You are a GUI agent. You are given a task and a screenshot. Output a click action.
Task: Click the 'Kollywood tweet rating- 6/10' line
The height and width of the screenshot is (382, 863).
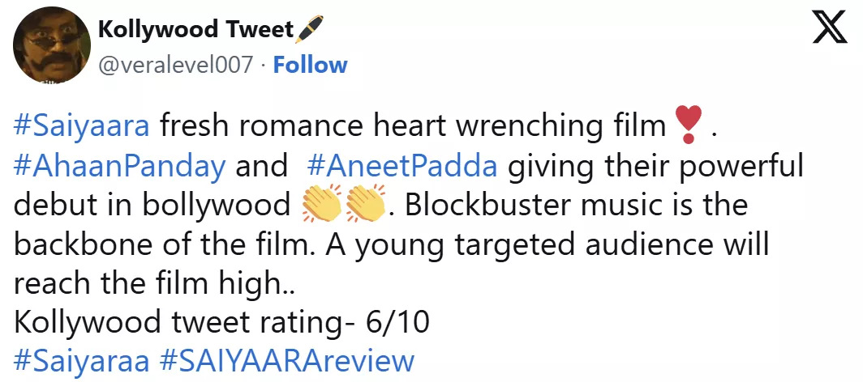point(222,322)
